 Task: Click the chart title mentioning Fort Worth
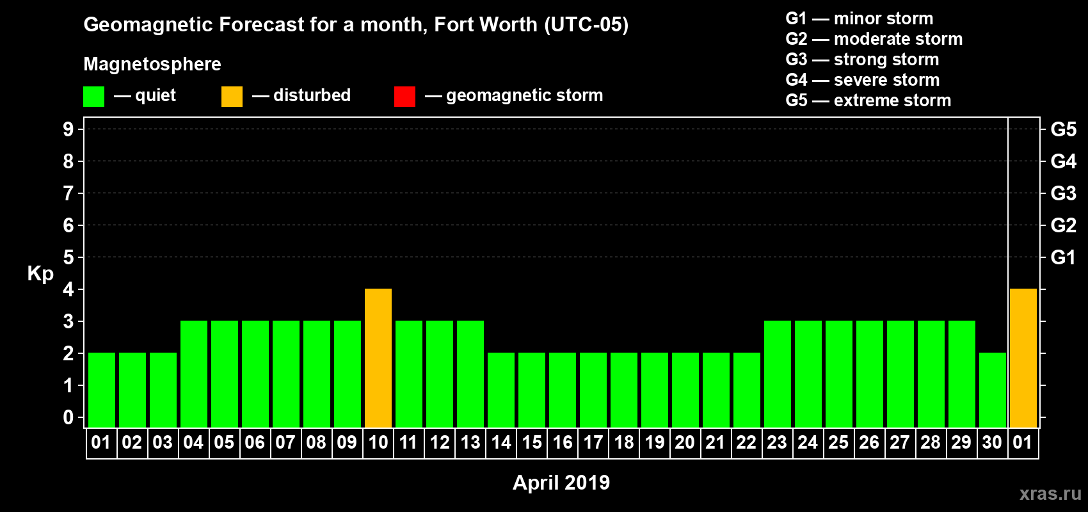point(356,25)
